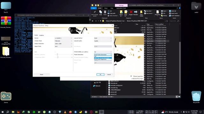Click the Copy icon in Explorer's Clipboard group

click(x=100, y=13)
